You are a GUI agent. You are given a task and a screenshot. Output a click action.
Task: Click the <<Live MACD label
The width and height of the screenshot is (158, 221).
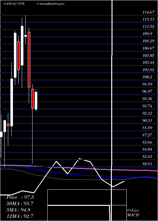133,213
